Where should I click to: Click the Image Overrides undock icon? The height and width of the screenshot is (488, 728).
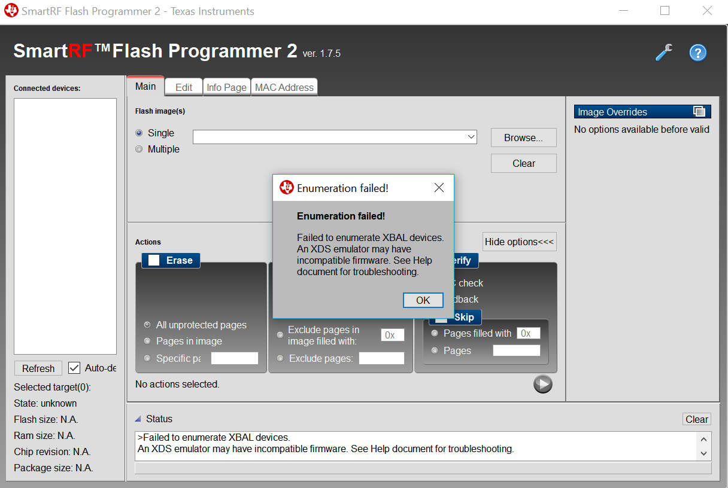pyautogui.click(x=699, y=111)
